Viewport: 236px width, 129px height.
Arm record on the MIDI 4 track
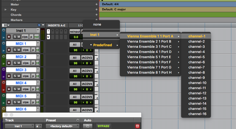pos(9,89)
